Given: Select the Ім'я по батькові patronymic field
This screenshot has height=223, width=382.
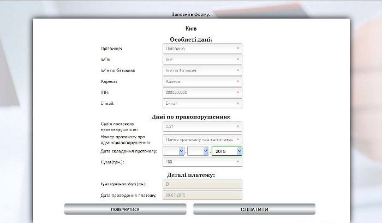Looking at the screenshot, I should pos(202,71).
